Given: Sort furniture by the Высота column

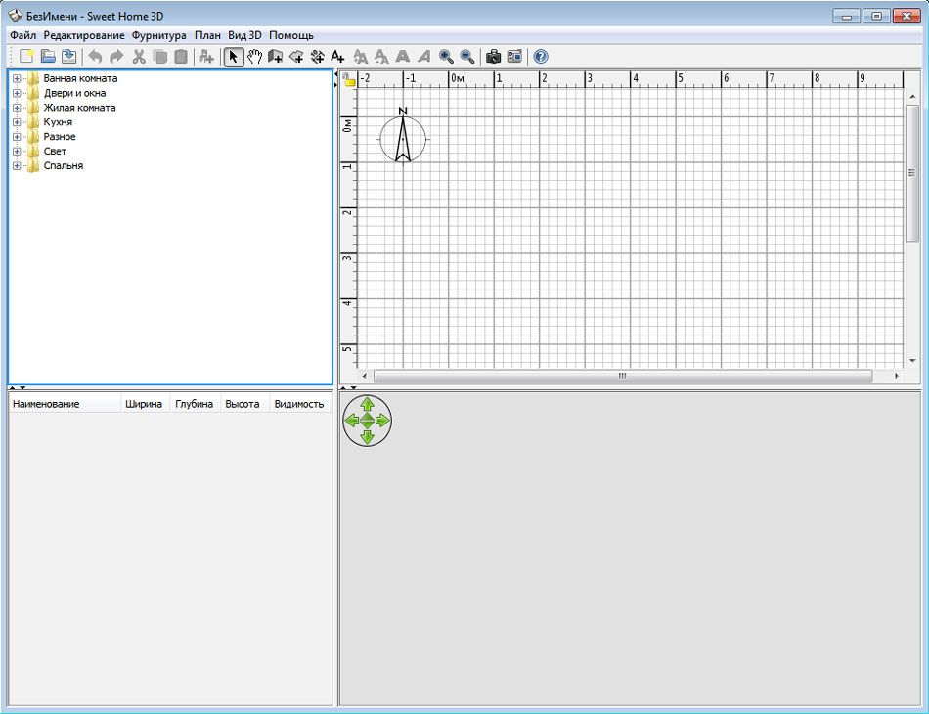Looking at the screenshot, I should 244,404.
